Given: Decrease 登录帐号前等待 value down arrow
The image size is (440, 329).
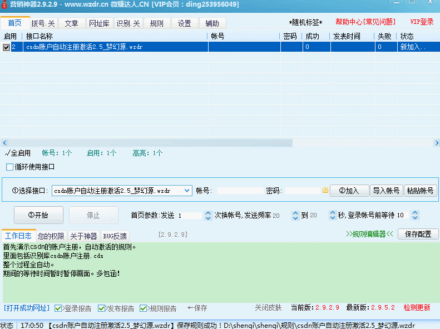Looking at the screenshot, I should pos(415,218).
